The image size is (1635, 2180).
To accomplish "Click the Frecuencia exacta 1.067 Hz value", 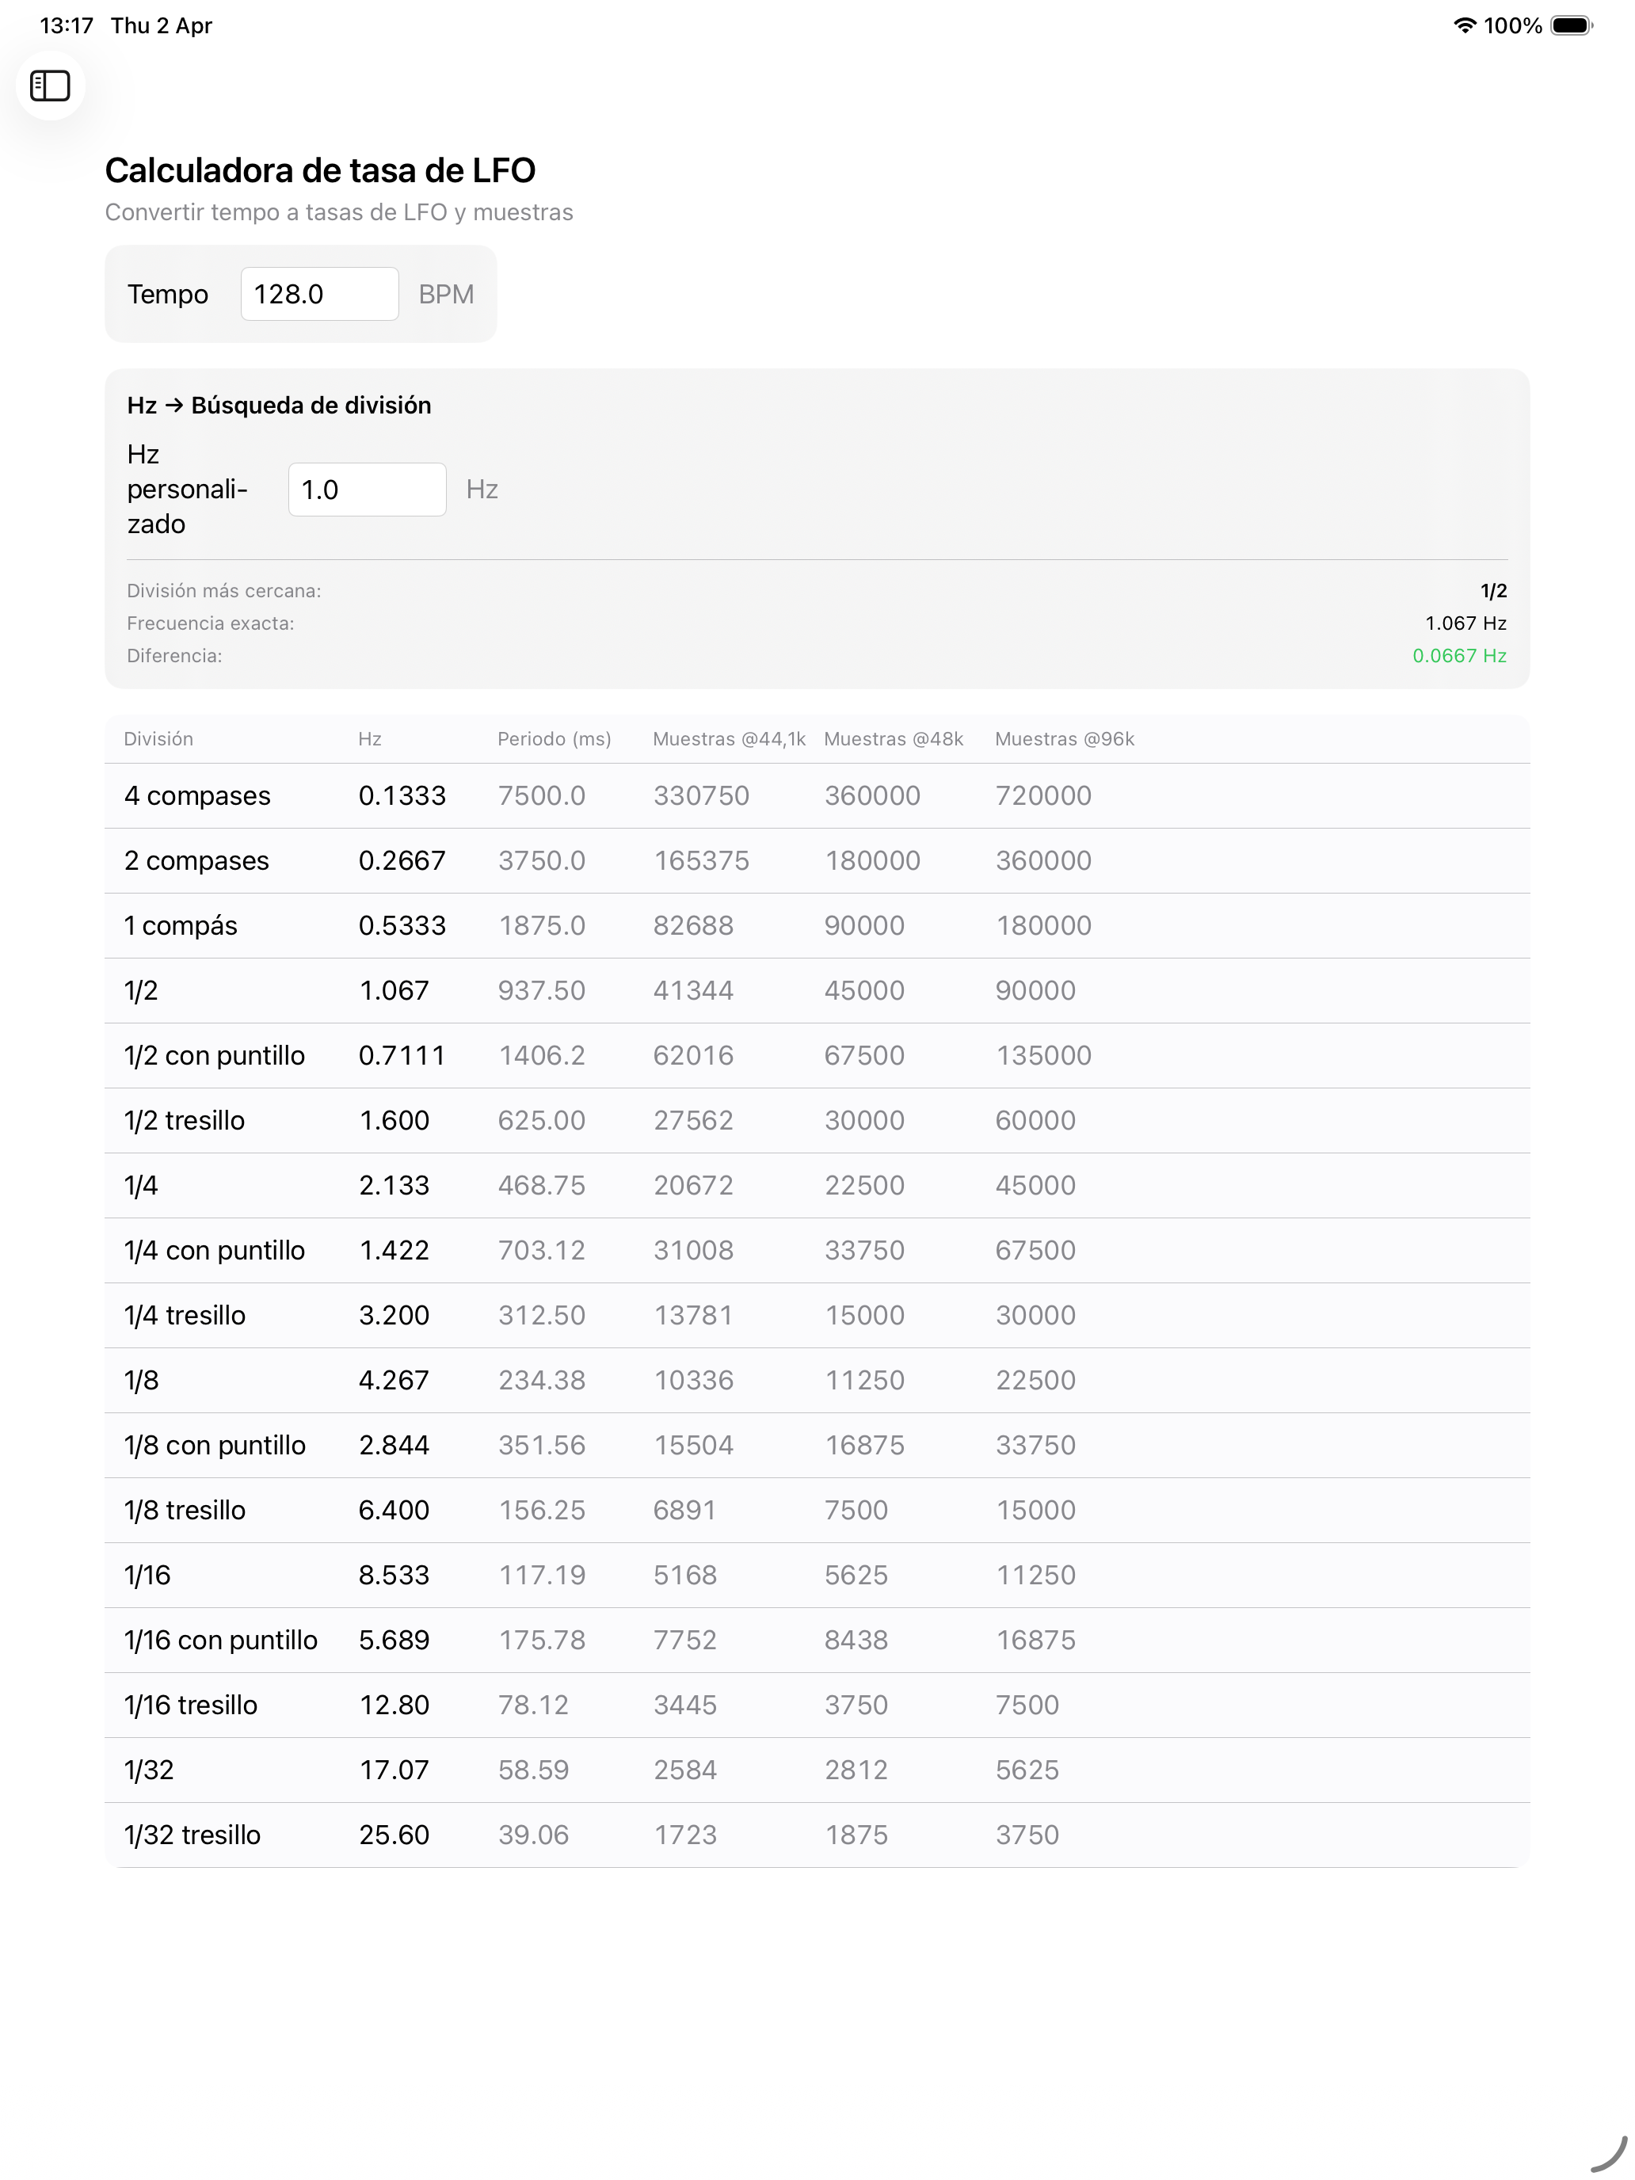I will pyautogui.click(x=1465, y=623).
